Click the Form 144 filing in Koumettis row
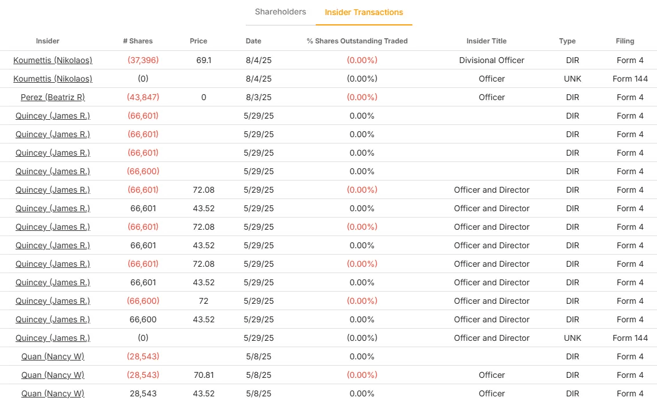This screenshot has height=401, width=657. [630, 79]
